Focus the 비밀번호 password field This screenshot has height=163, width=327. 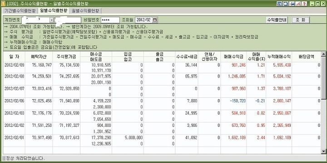tap(110, 20)
